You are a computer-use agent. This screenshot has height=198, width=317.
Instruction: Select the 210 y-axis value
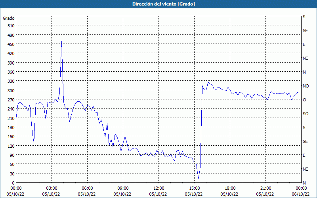(x=11, y=118)
